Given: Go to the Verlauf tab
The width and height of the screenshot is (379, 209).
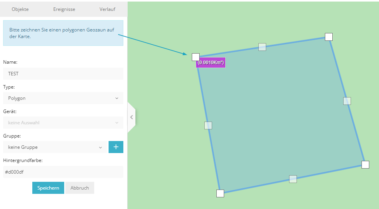Looking at the screenshot, I should tap(107, 9).
